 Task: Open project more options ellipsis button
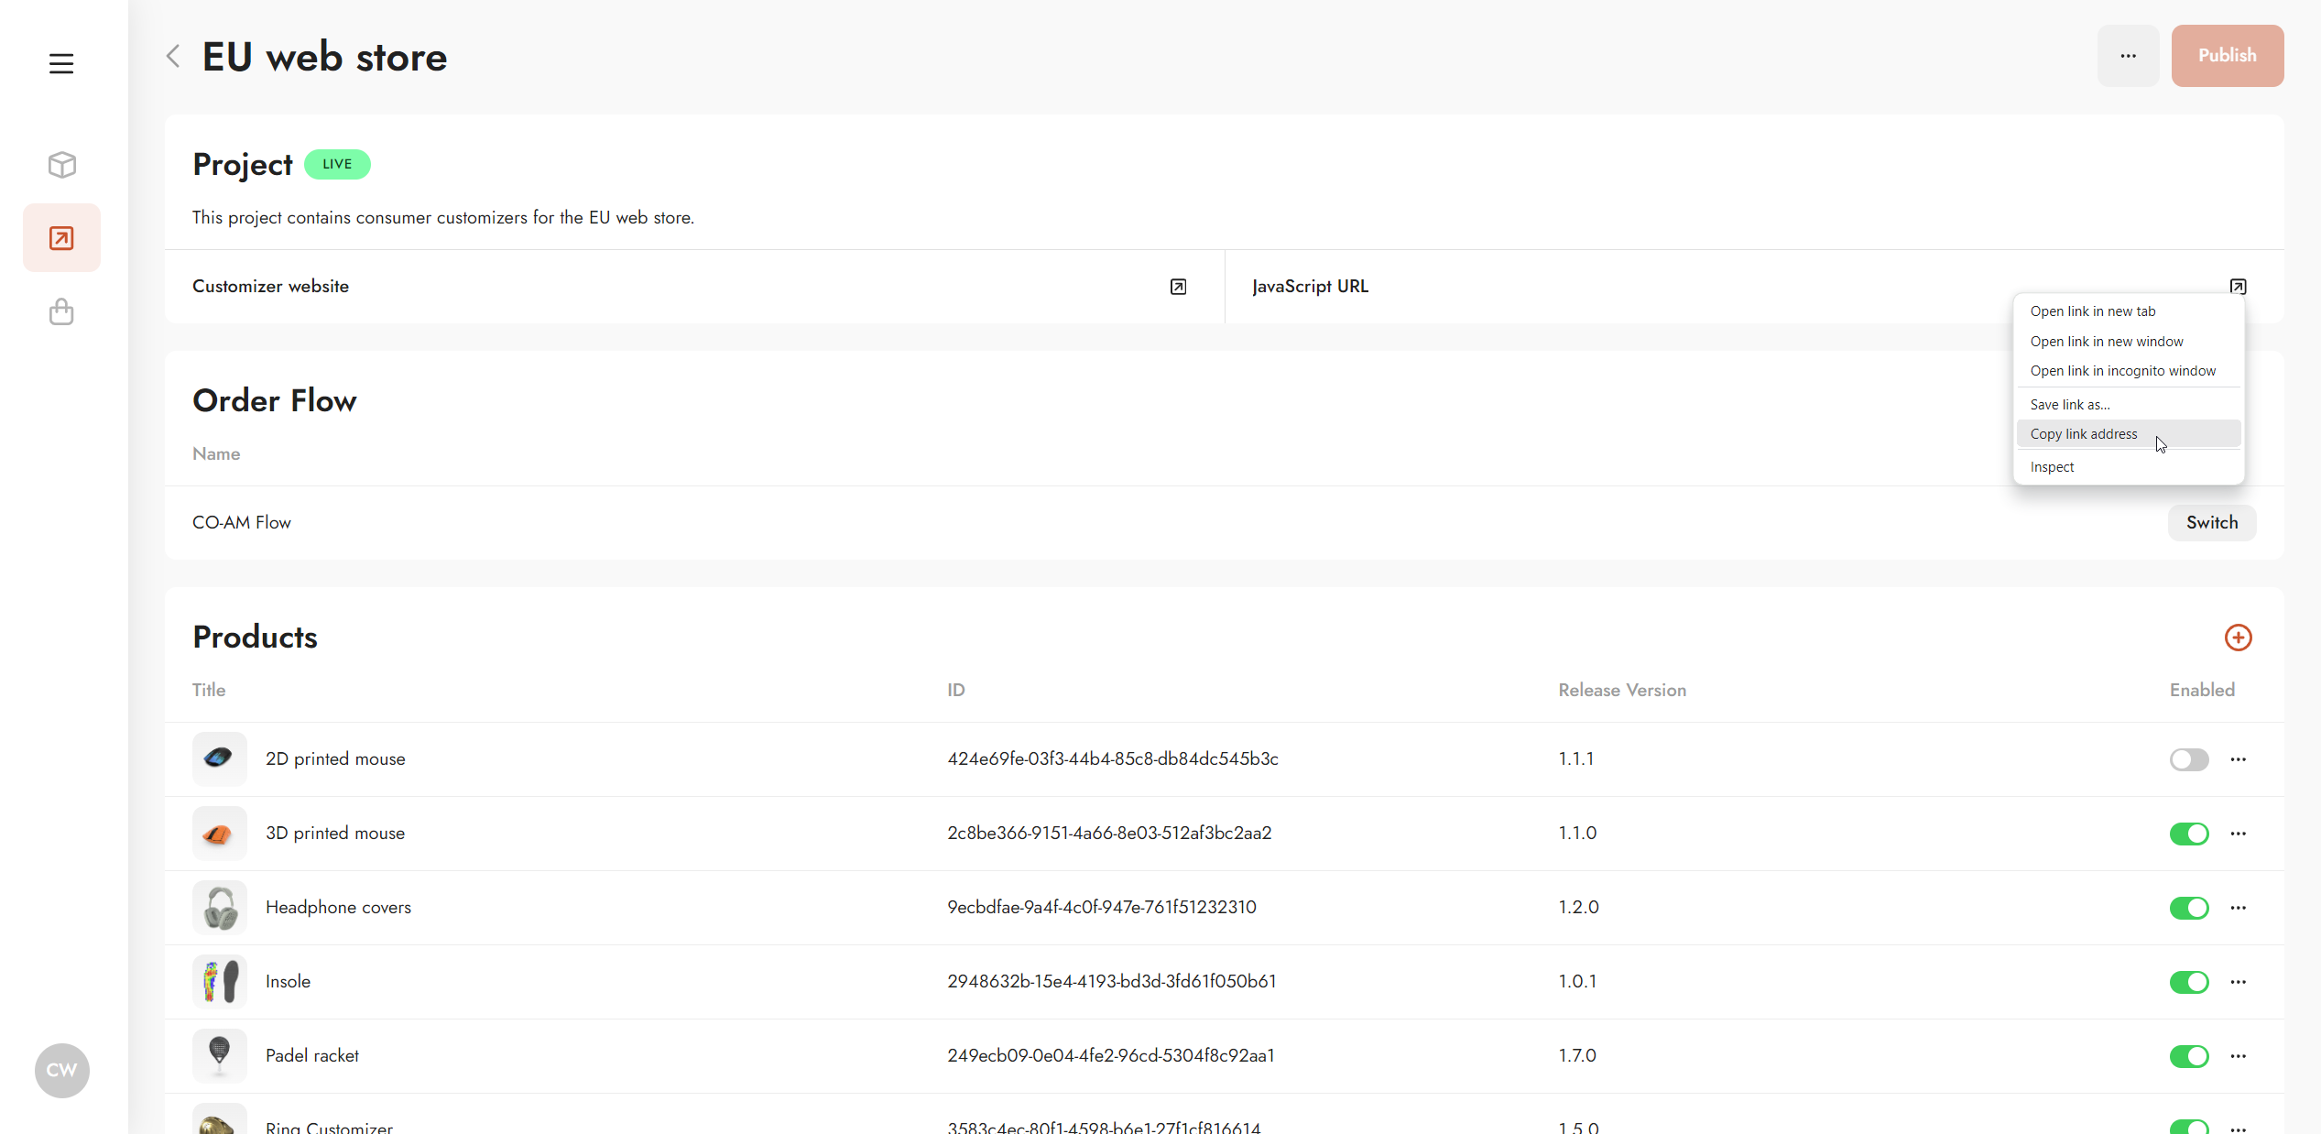tap(2128, 56)
